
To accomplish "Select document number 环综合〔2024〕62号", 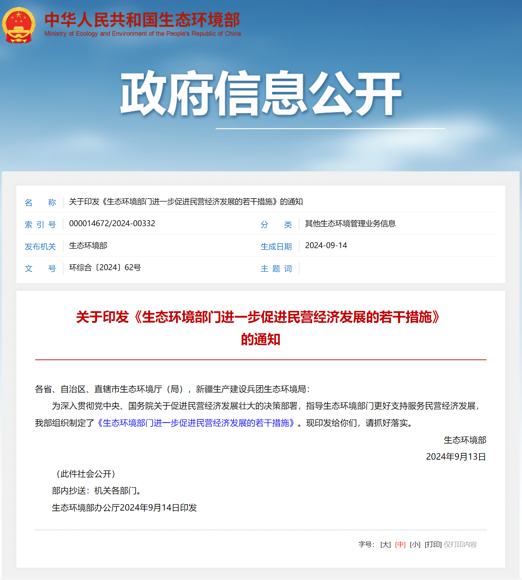I will click(105, 267).
